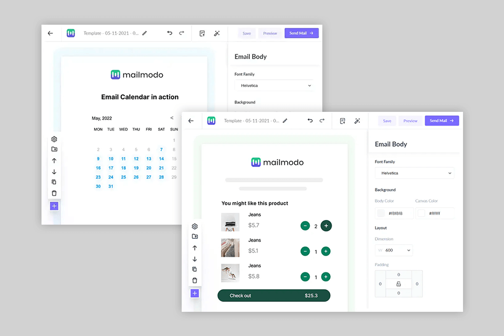The width and height of the screenshot is (504, 336).
Task: Open the previous month chevron on the calendar
Action: (x=172, y=118)
